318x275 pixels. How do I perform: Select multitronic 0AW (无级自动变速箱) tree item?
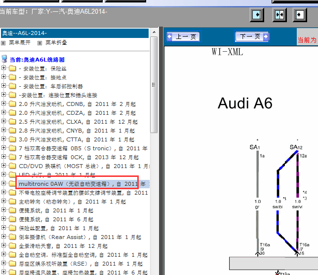click(84, 184)
